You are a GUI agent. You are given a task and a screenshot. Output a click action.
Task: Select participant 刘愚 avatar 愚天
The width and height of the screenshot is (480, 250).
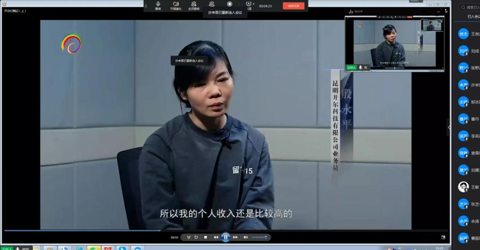pos(463,170)
